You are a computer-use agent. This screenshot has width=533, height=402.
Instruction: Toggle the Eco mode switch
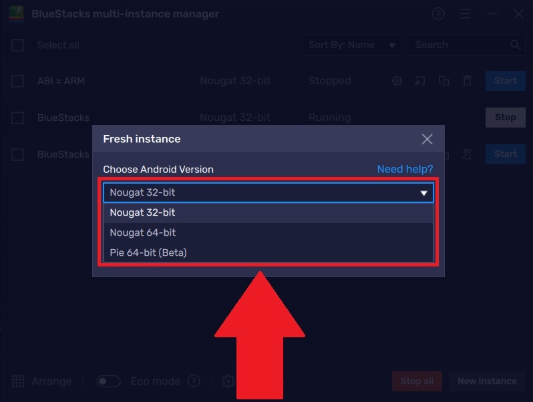coord(108,381)
